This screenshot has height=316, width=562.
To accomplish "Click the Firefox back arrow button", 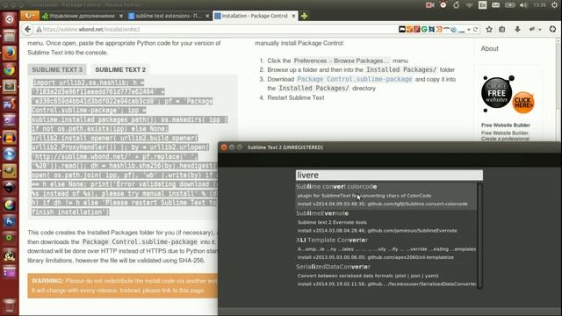I will (x=27, y=29).
